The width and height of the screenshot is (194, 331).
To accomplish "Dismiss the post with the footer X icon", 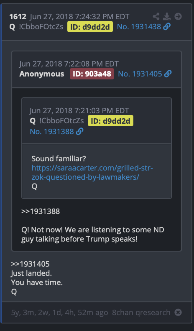I will pos(178,312).
